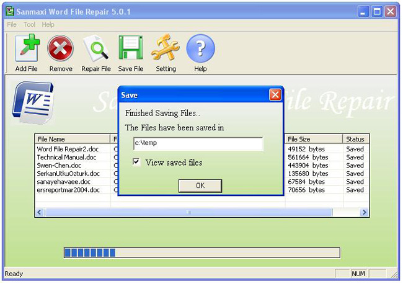The image size is (403, 283).
Task: Click the Help question mark icon
Action: [x=200, y=48]
